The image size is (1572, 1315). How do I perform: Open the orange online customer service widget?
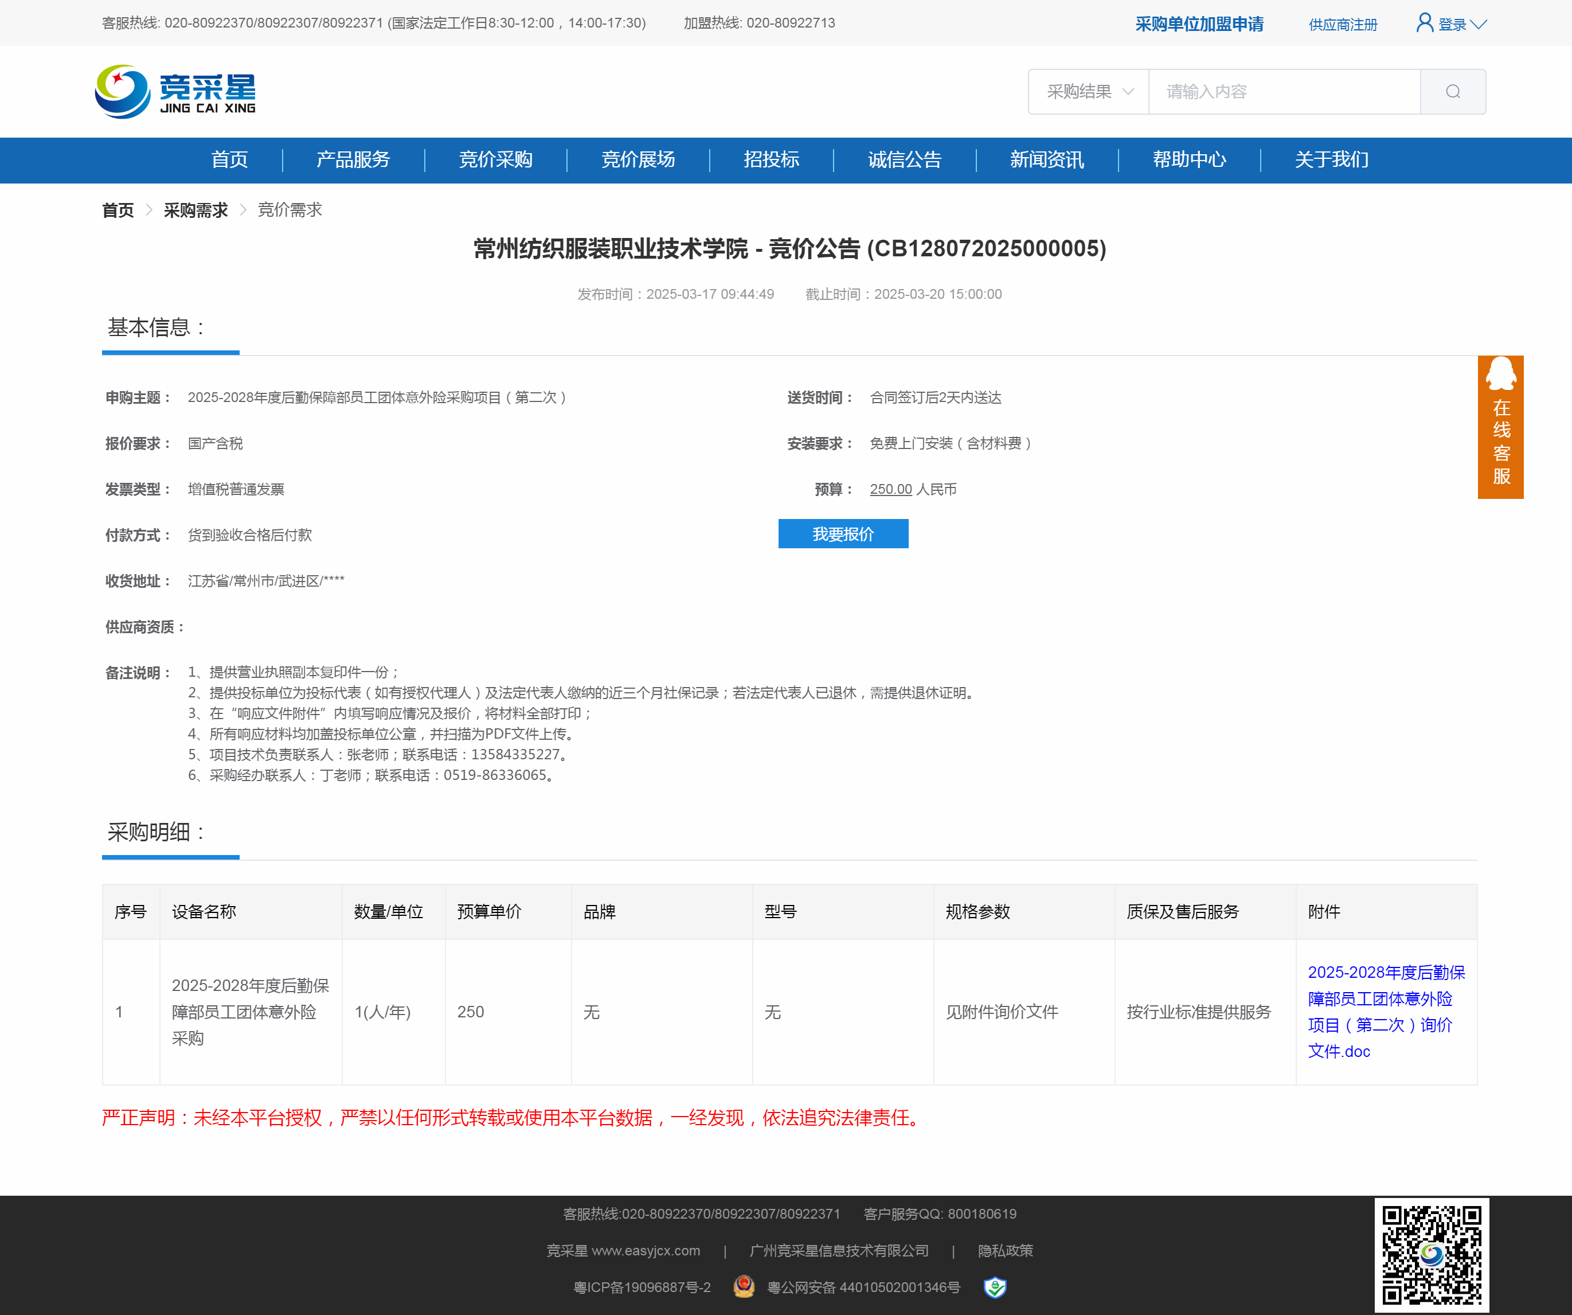1500,427
